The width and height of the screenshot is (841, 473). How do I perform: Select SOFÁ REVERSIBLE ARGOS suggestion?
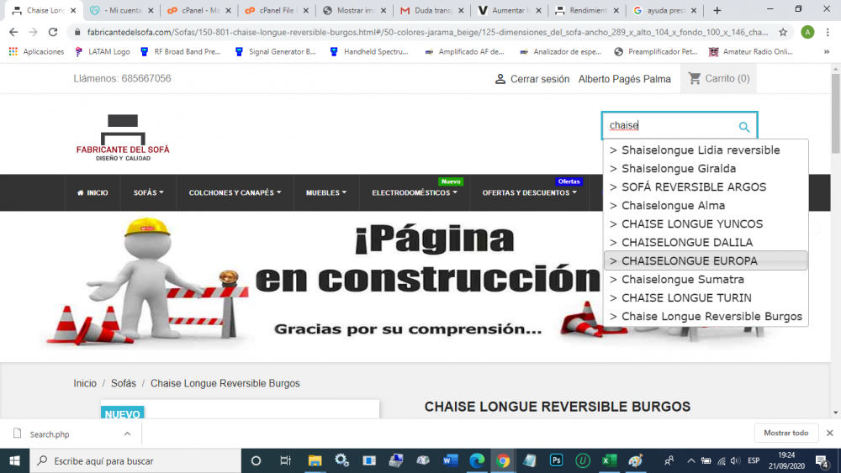pyautogui.click(x=706, y=187)
